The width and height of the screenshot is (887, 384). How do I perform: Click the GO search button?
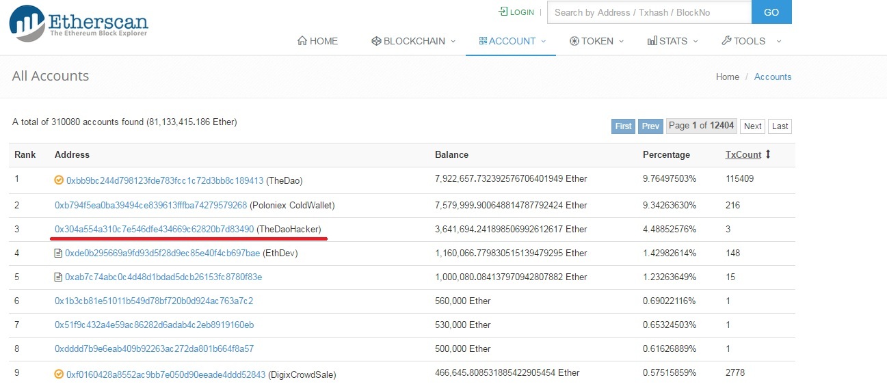(x=771, y=12)
